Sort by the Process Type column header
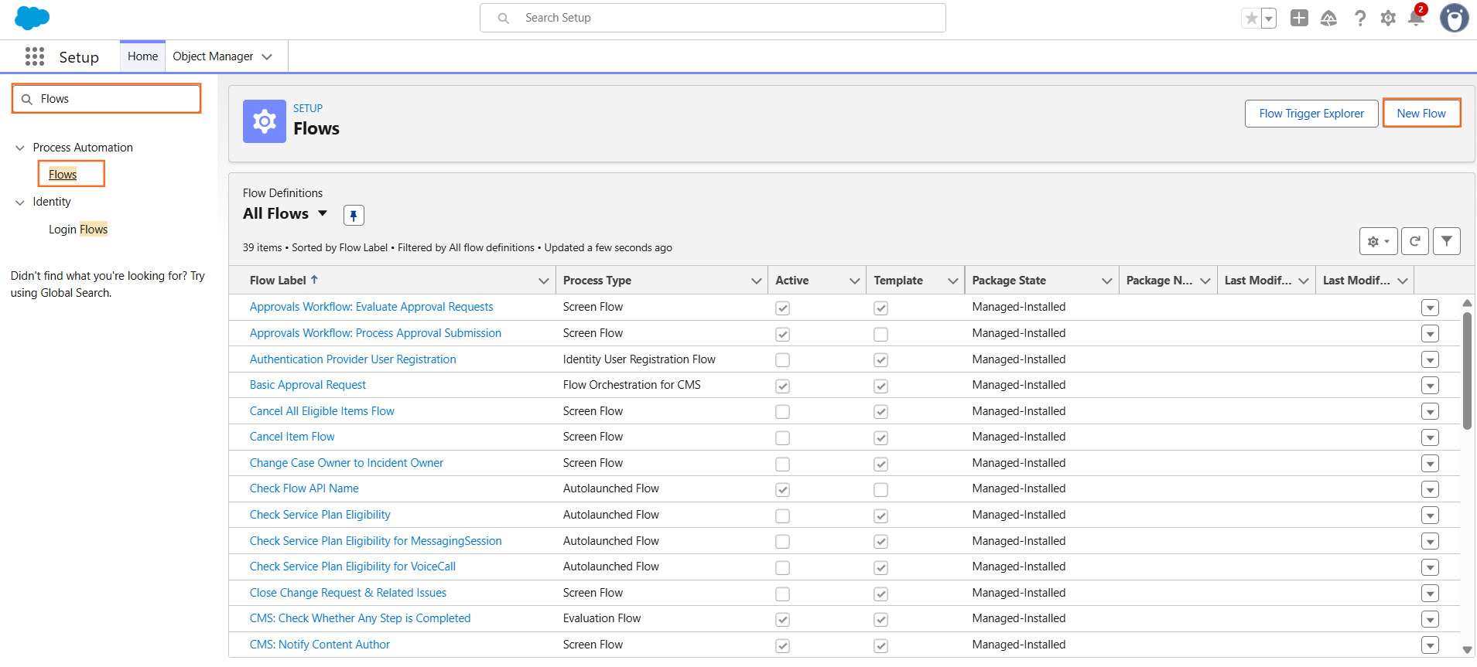Screen dimensions: 1477x667 click(x=597, y=281)
